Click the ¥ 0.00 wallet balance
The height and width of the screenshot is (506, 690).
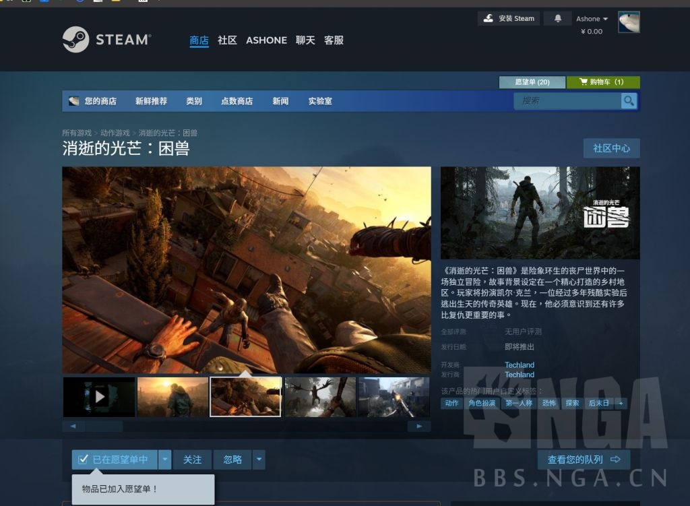coord(592,32)
